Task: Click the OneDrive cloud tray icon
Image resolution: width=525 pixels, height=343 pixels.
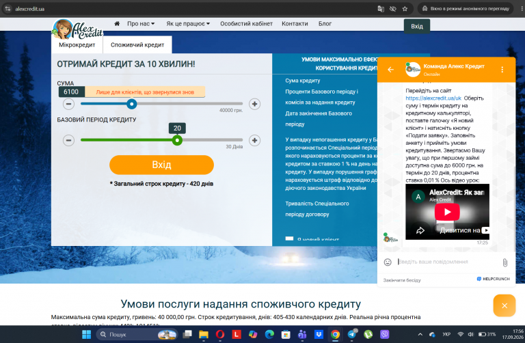Action: coord(432,334)
